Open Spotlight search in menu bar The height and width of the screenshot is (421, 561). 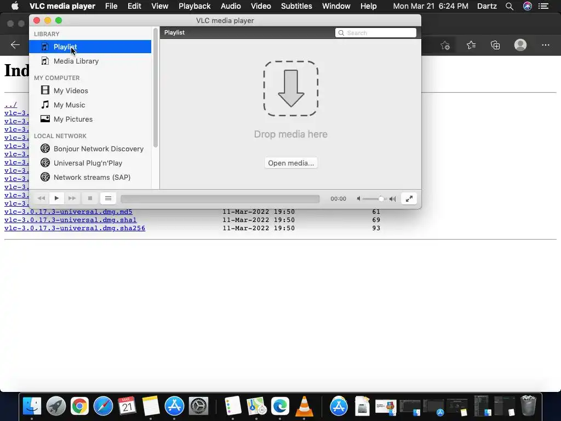tap(510, 6)
